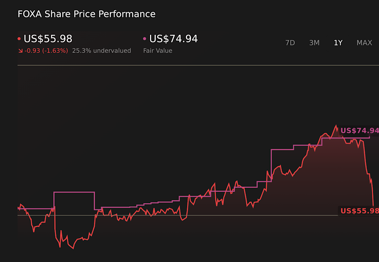Click the red share price indicator dot

pos(19,38)
